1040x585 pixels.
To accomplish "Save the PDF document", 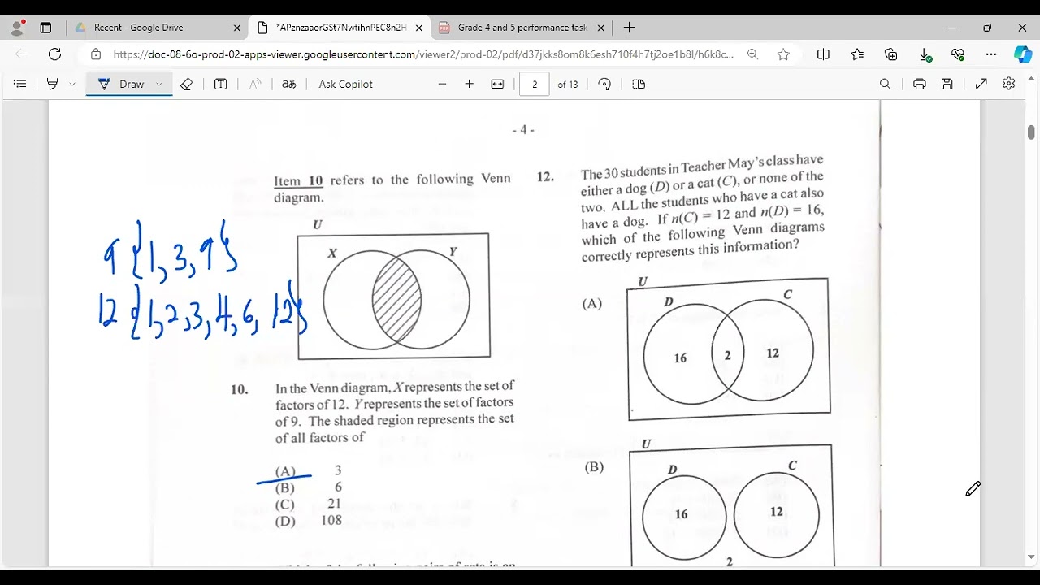I will 947,84.
